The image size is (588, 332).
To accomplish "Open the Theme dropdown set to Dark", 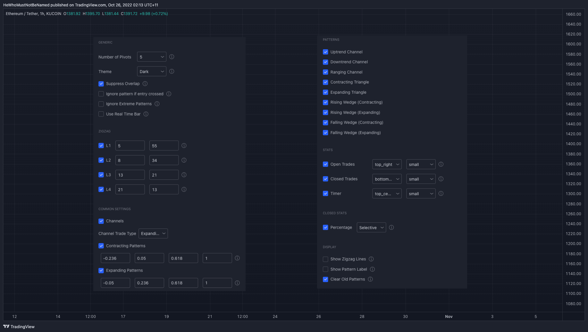I will [152, 71].
